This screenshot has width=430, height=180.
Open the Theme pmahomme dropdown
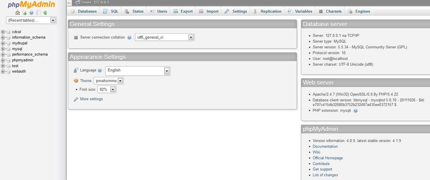(109, 81)
